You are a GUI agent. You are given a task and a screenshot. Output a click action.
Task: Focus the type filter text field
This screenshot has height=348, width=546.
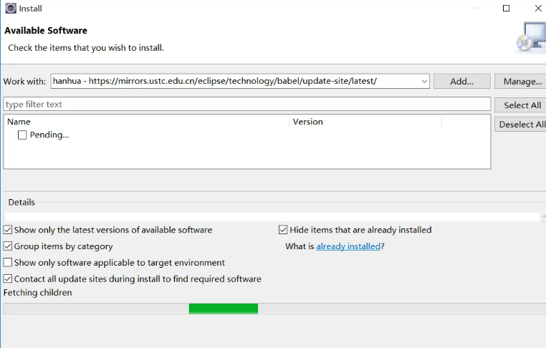[246, 105]
